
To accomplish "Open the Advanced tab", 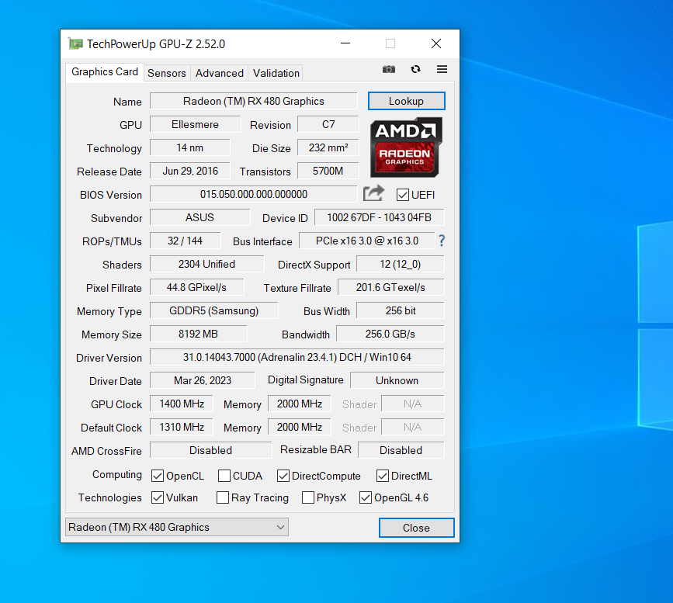I will coord(219,73).
